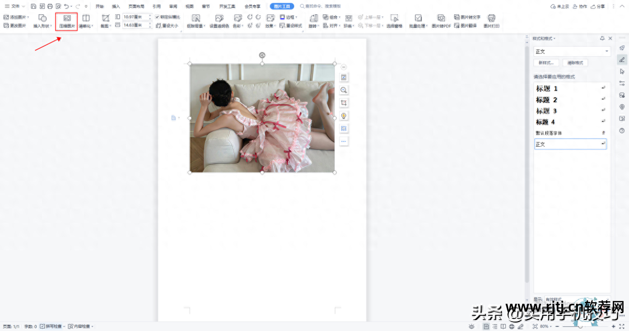Image resolution: width=629 pixels, height=331 pixels.
Task: Toggle eye-protection mode in status bar
Action: click(x=472, y=326)
